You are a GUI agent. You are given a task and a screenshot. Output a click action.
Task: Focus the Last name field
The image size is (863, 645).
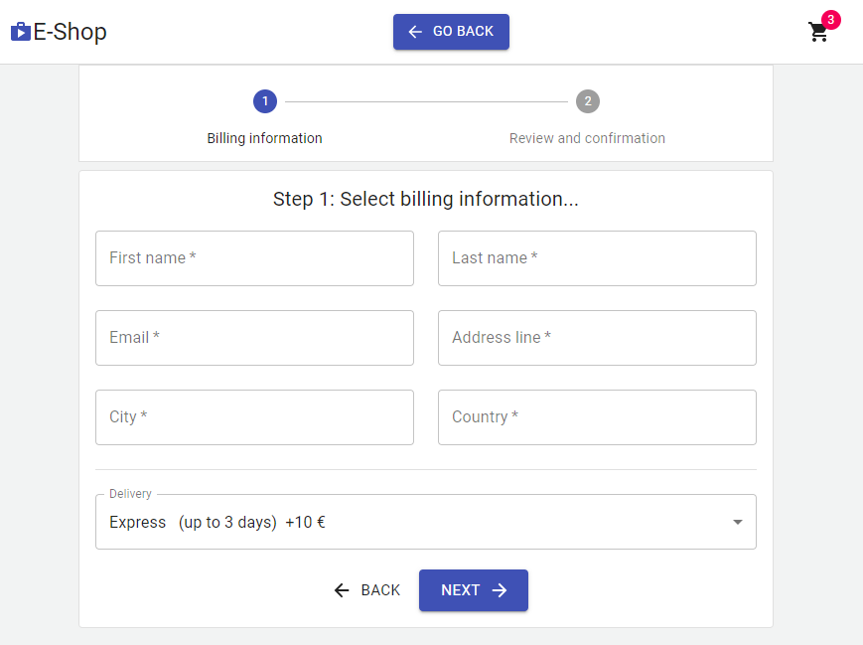597,258
